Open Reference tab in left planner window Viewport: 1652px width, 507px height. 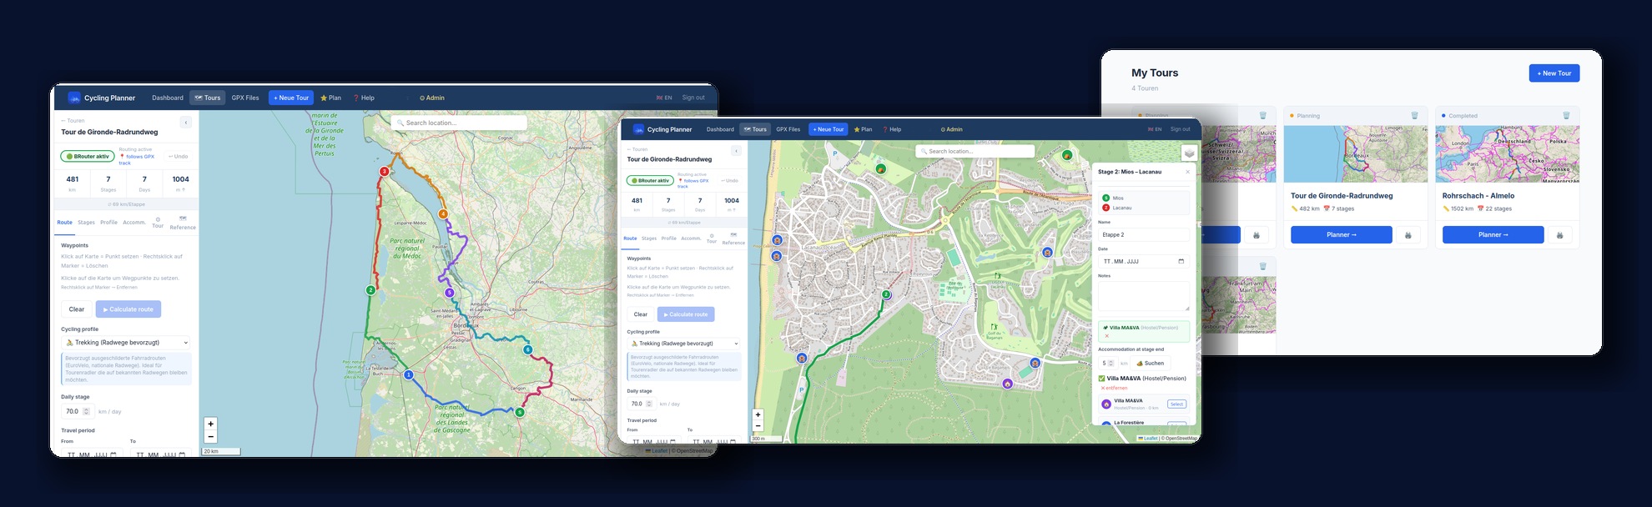click(x=183, y=223)
